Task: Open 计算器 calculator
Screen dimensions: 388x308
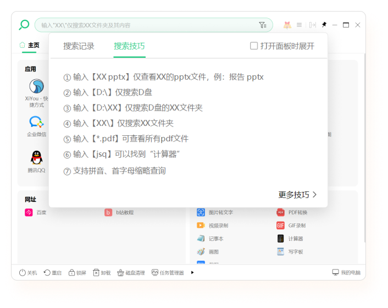Action: pos(290,239)
